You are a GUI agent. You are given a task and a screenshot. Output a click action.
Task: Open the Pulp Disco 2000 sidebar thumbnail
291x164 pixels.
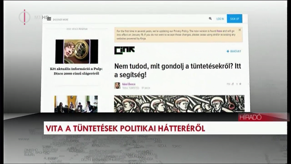(77, 51)
